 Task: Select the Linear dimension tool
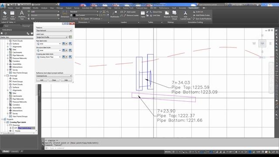(74, 19)
